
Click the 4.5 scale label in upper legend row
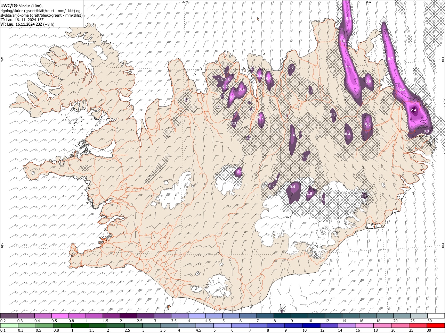pos(208,321)
